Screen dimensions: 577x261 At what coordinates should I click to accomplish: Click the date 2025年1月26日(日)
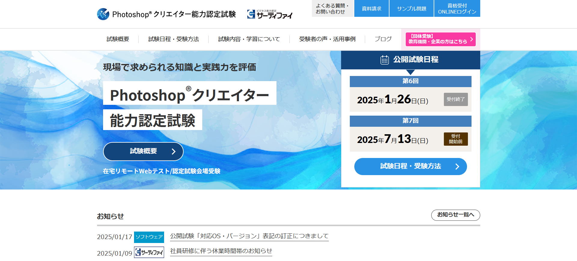[393, 99]
